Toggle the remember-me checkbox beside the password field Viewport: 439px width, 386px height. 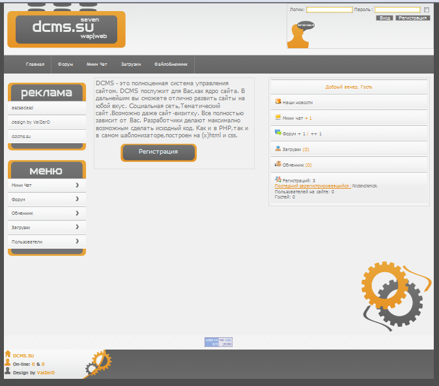[427, 10]
